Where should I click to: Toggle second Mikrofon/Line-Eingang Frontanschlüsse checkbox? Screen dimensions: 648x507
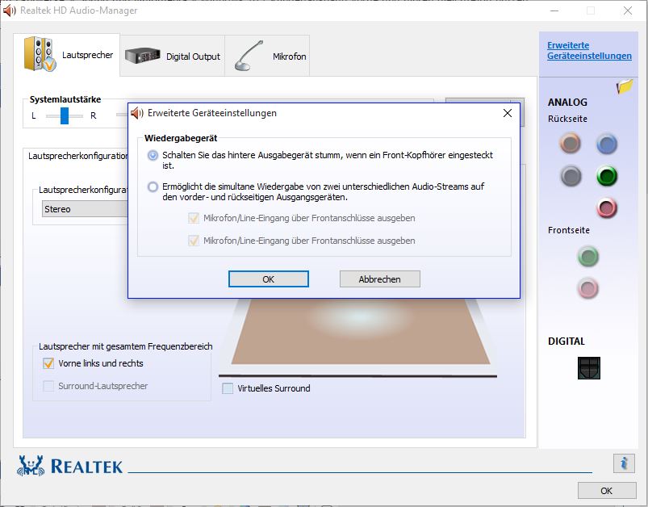point(194,241)
